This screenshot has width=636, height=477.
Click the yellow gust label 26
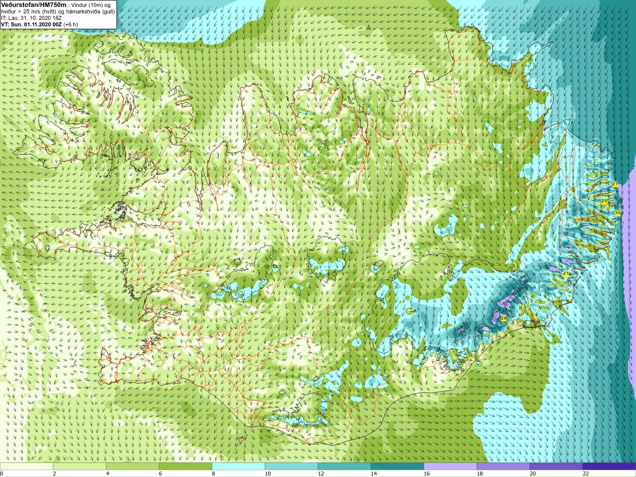pyautogui.click(x=503, y=318)
